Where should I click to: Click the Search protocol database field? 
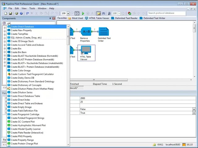pos(166,13)
